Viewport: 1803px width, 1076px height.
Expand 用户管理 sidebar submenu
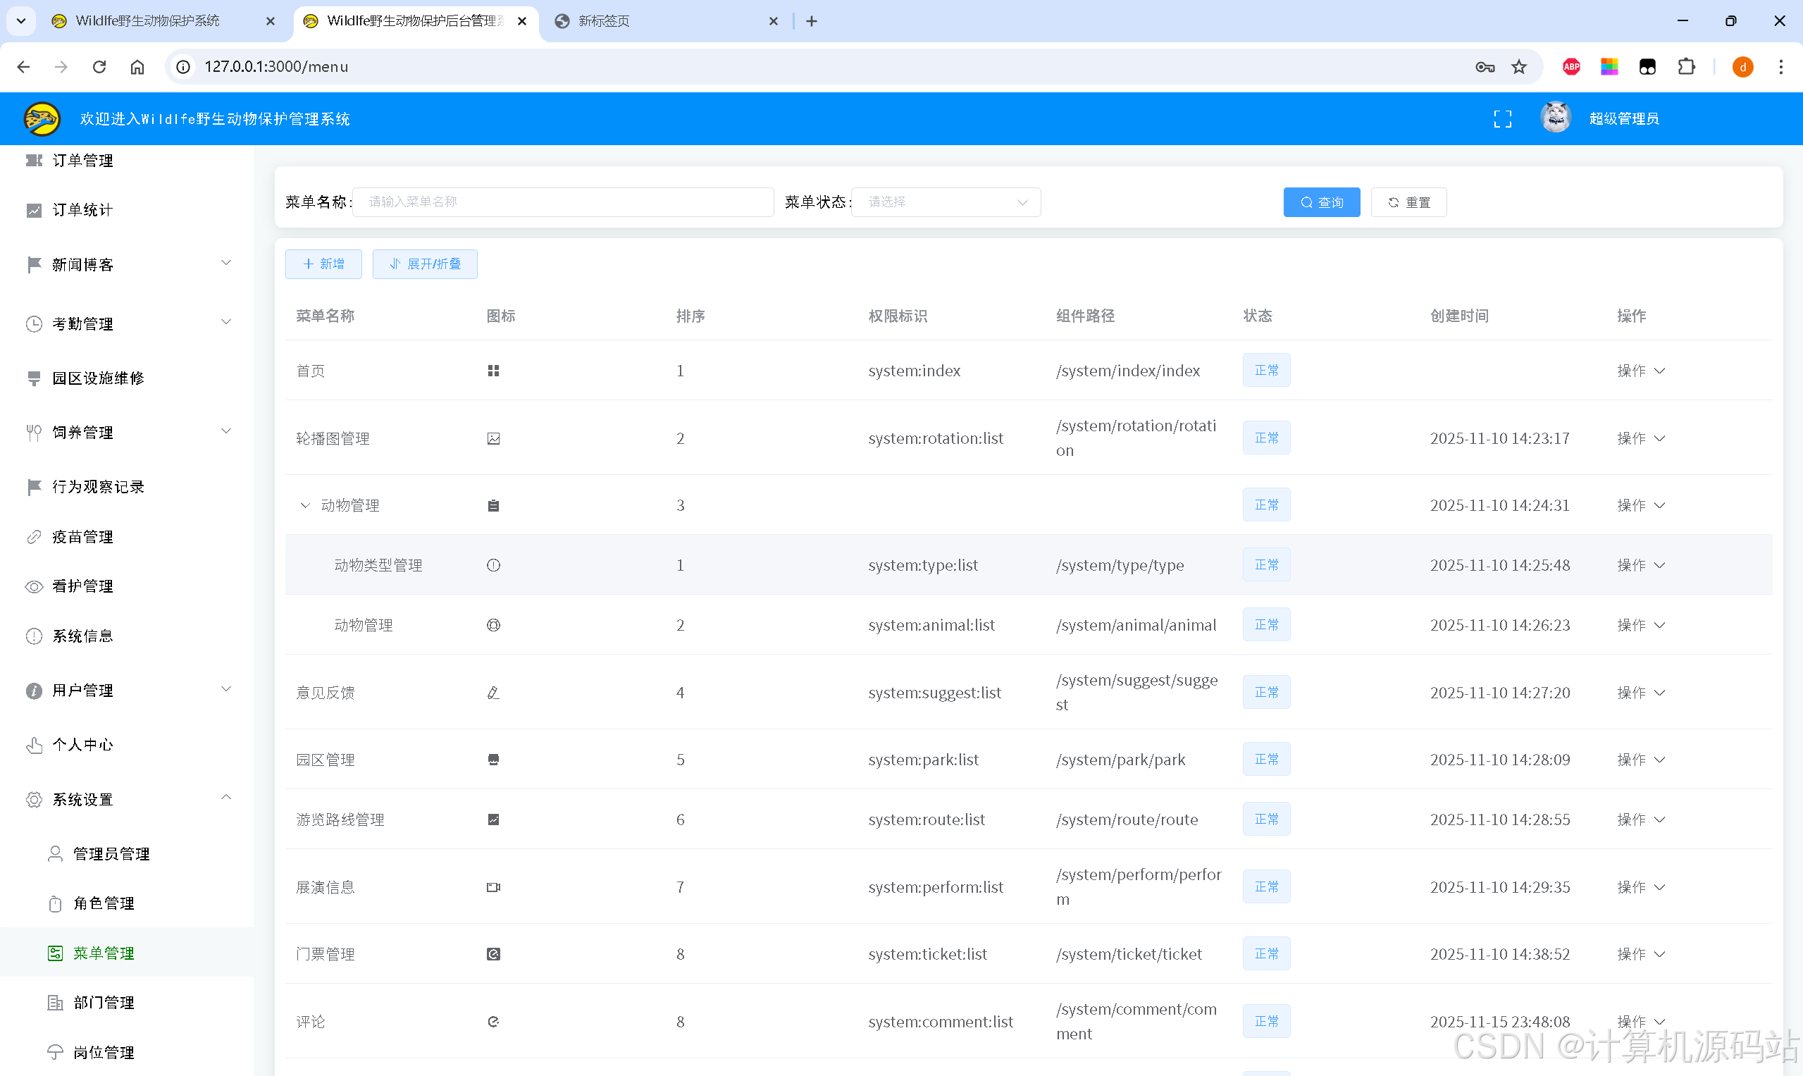click(226, 689)
